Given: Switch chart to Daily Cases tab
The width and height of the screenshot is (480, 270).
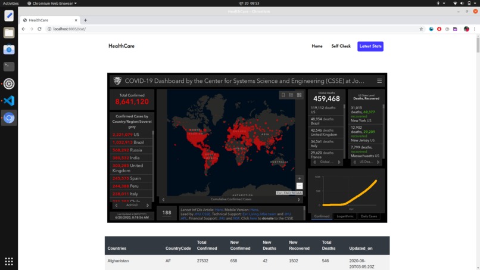Looking at the screenshot, I should 369,216.
